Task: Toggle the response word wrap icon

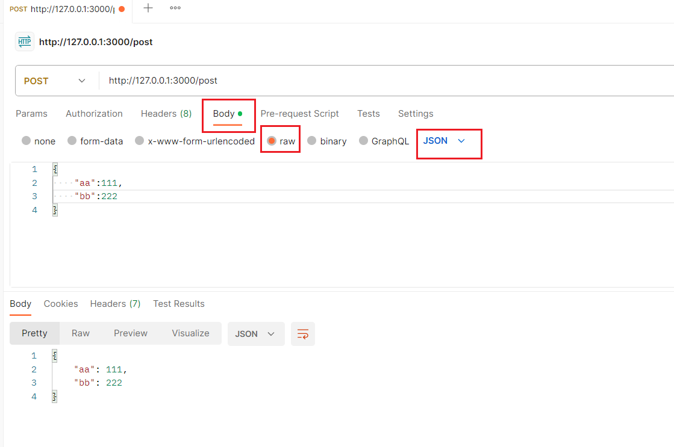Action: click(x=302, y=334)
